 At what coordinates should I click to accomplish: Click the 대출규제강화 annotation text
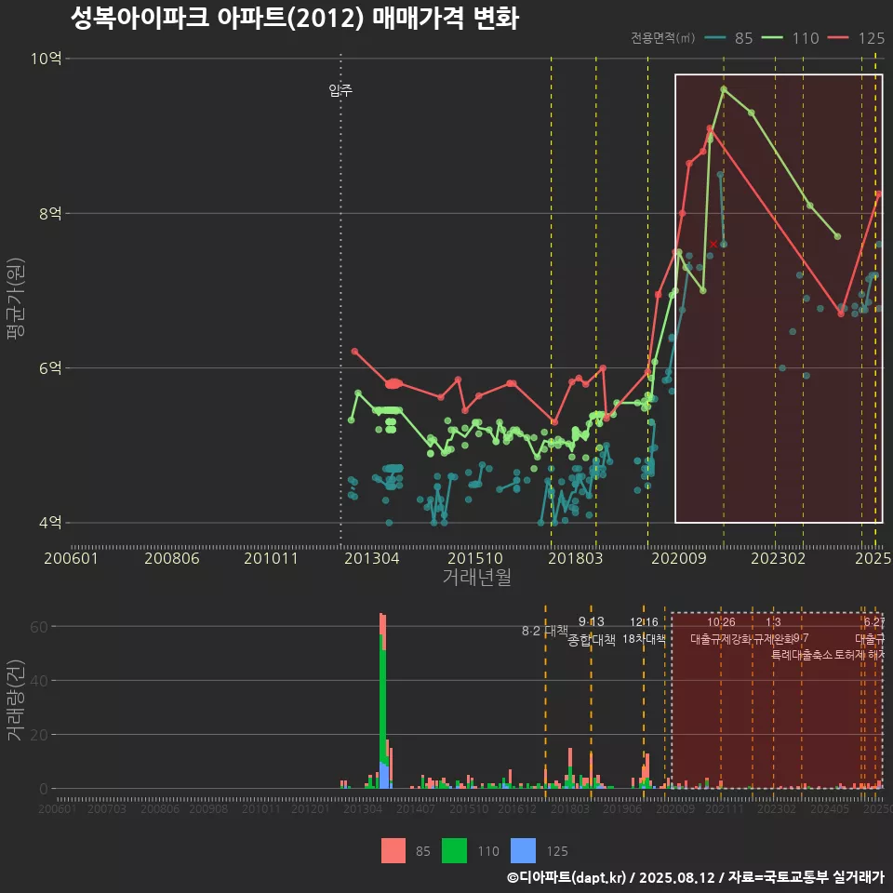click(721, 638)
